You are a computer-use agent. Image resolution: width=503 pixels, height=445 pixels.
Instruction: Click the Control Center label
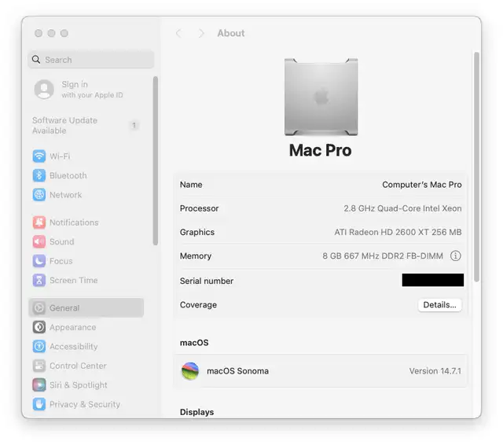(x=78, y=366)
